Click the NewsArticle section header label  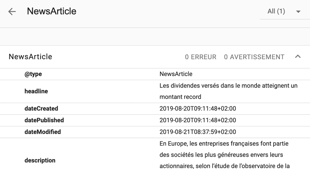(x=30, y=57)
